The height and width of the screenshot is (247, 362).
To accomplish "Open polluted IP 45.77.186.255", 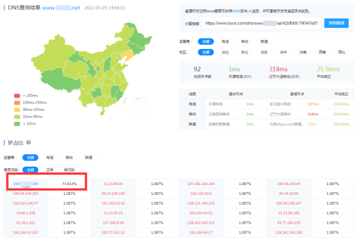I will tap(289, 223).
